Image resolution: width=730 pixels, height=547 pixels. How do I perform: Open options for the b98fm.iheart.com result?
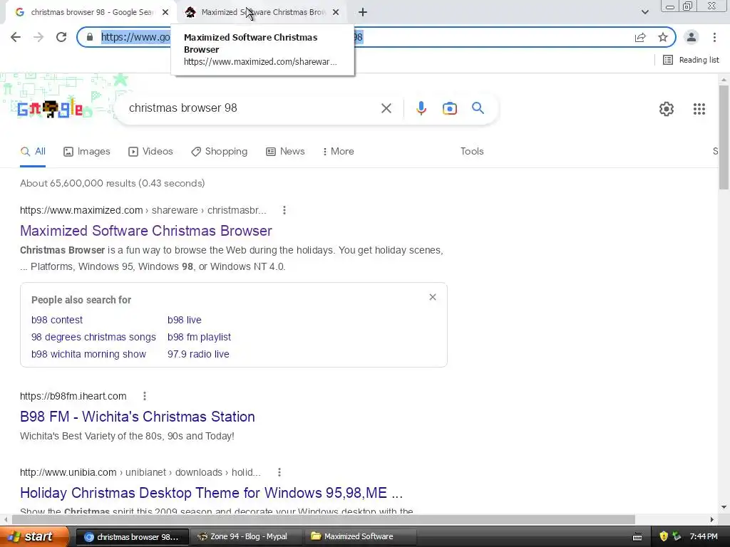(x=144, y=396)
